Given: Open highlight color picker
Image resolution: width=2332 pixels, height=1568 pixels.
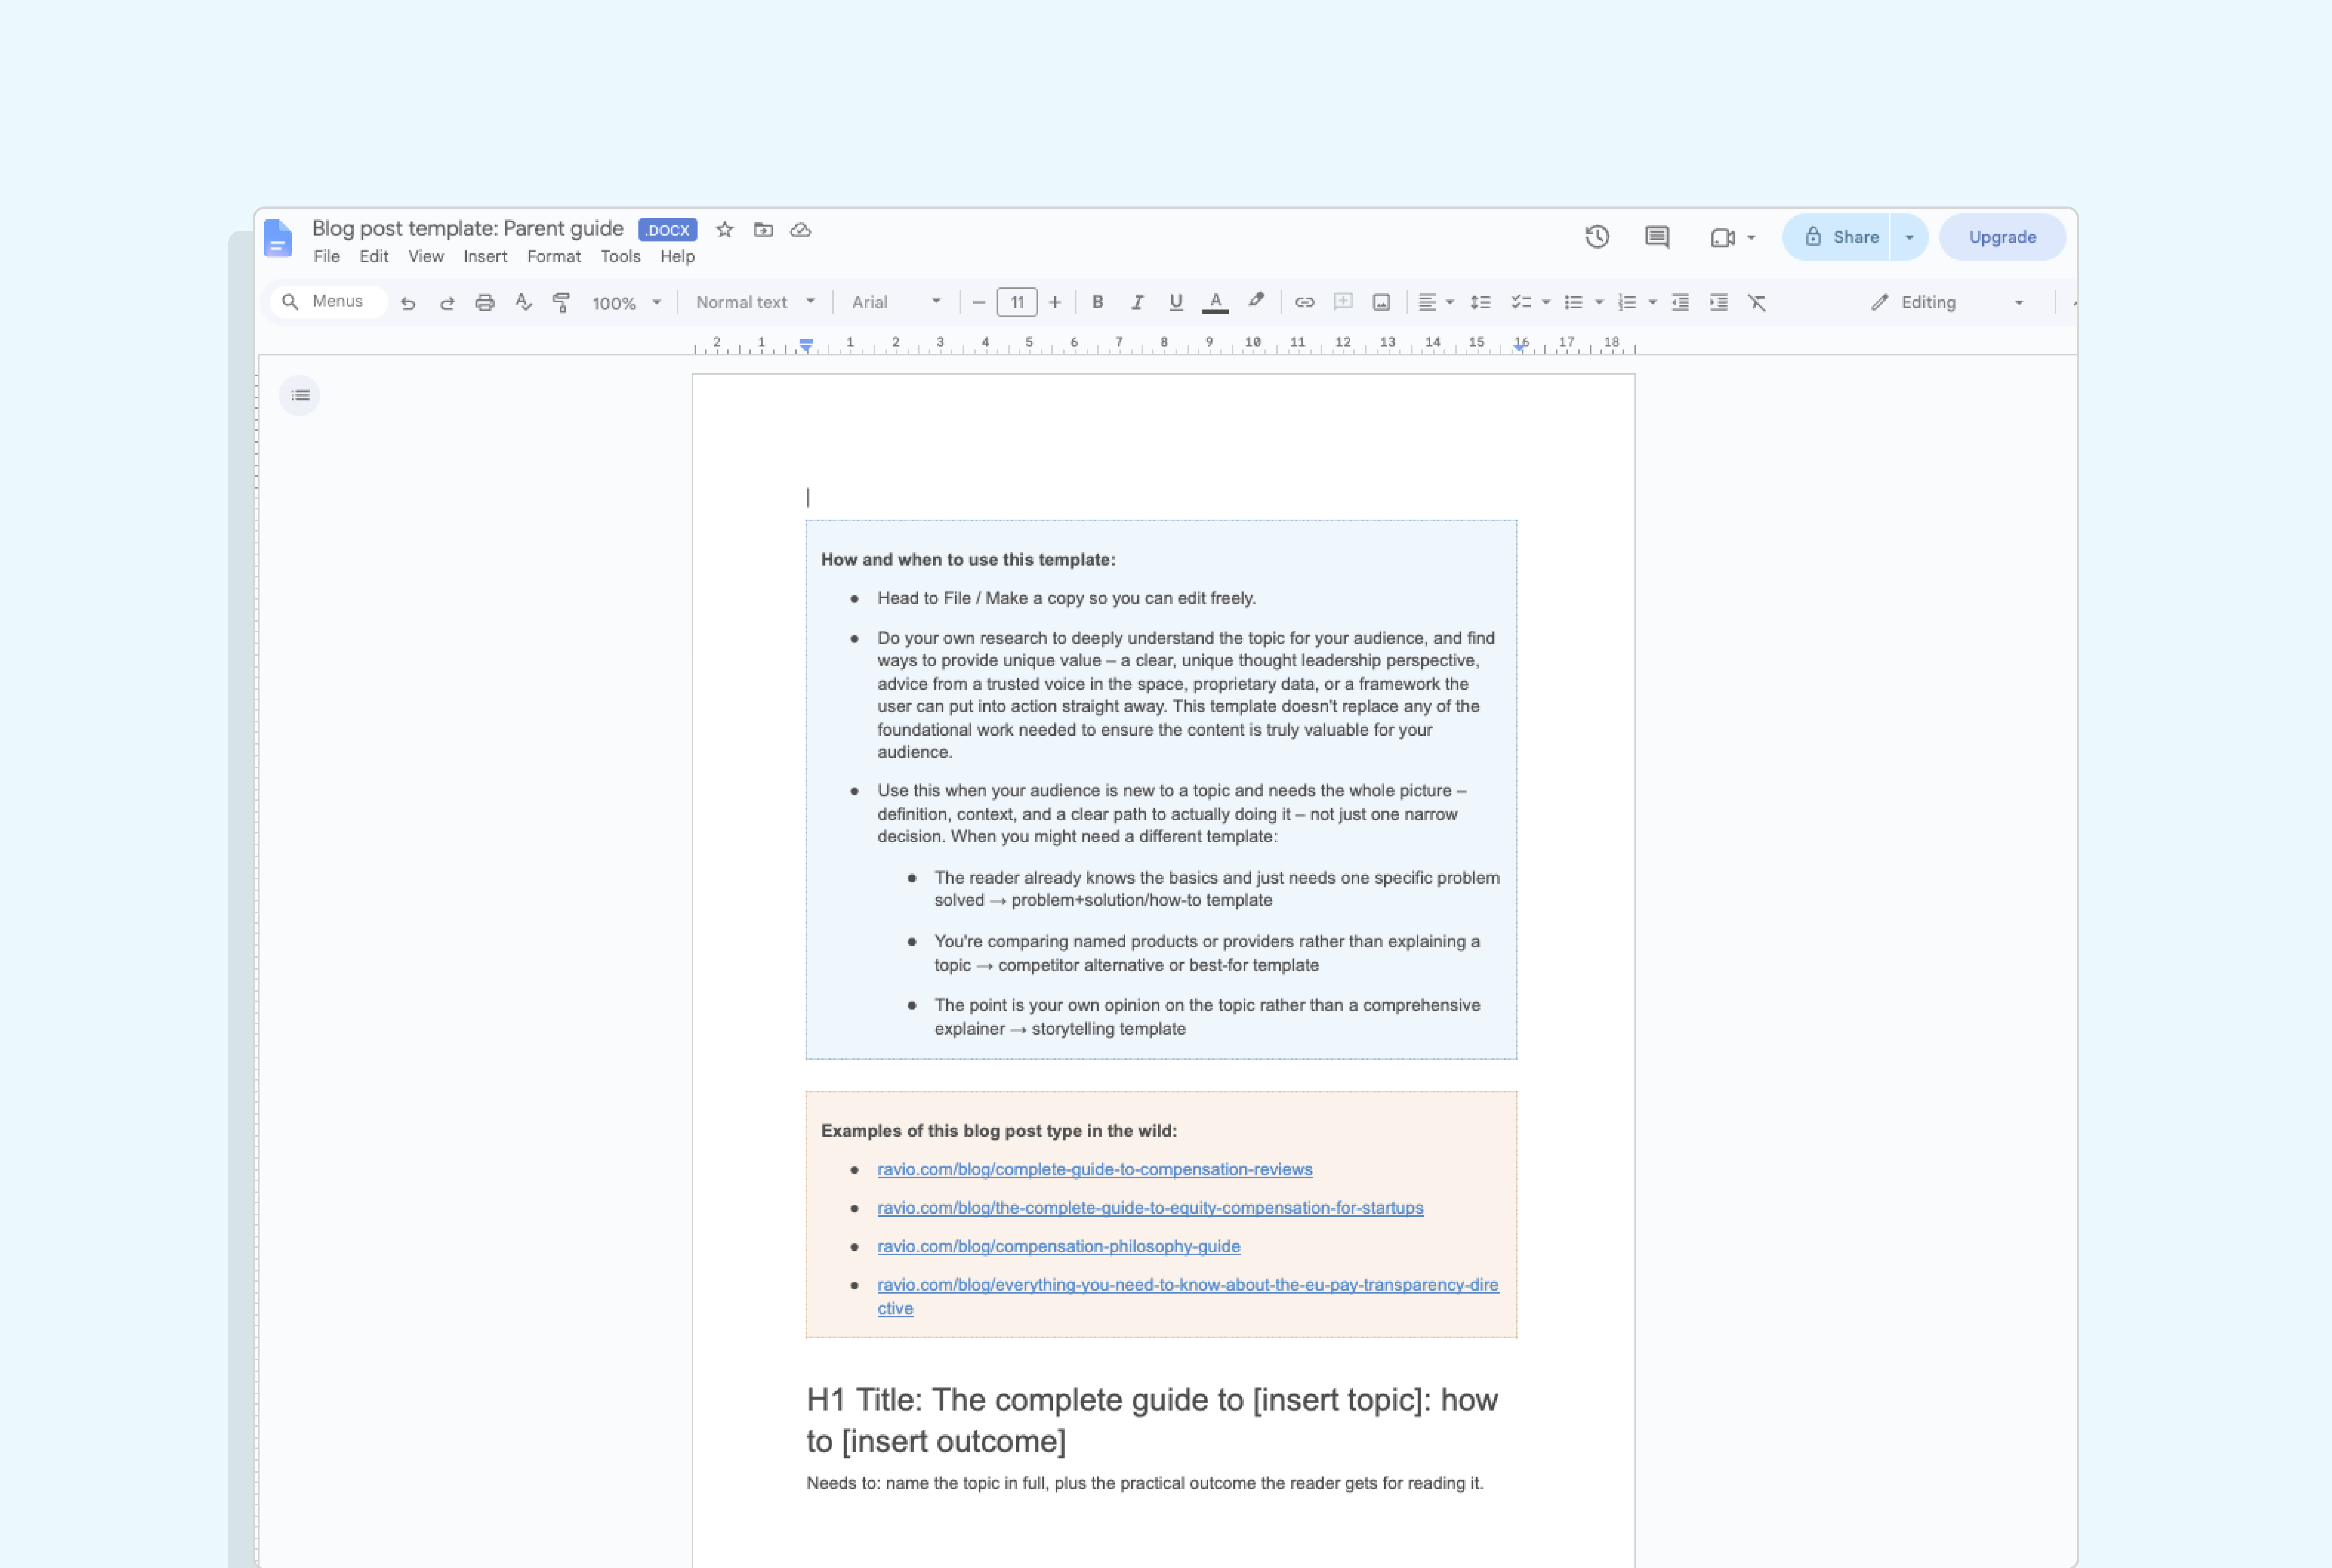Looking at the screenshot, I should (1256, 301).
